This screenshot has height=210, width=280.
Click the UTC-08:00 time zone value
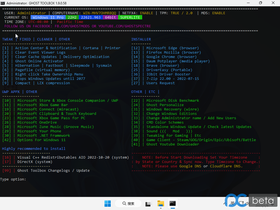38,22
